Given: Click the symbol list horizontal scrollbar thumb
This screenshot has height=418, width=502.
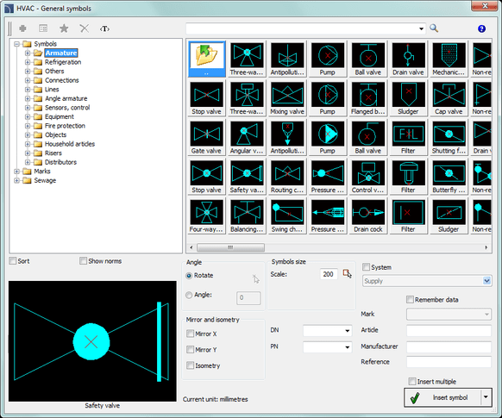Looking at the screenshot, I should [x=230, y=247].
